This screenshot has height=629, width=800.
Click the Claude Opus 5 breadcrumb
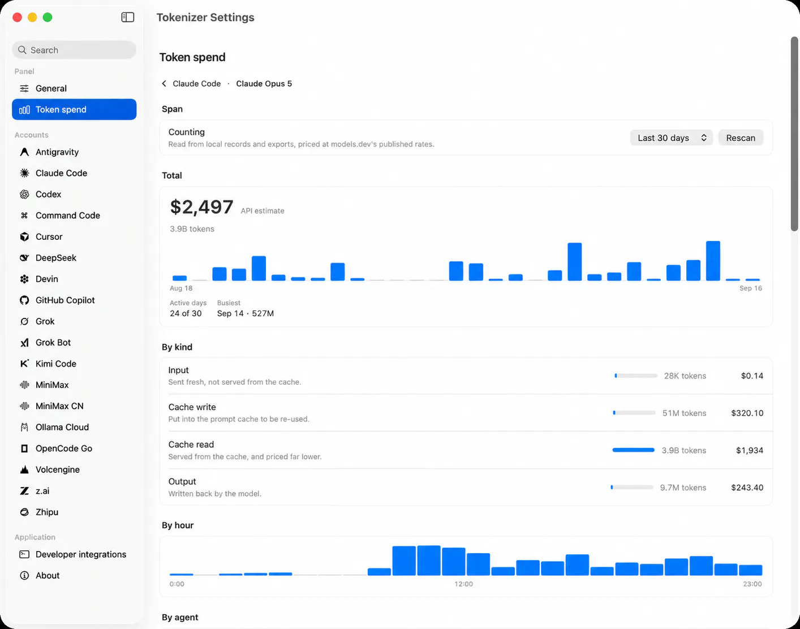[264, 84]
